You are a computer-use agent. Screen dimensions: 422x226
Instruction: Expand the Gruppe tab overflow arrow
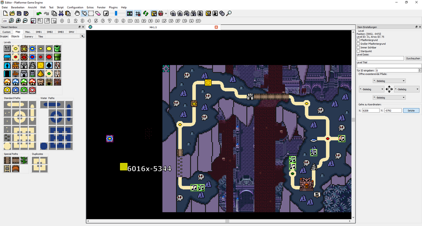click(x=82, y=36)
